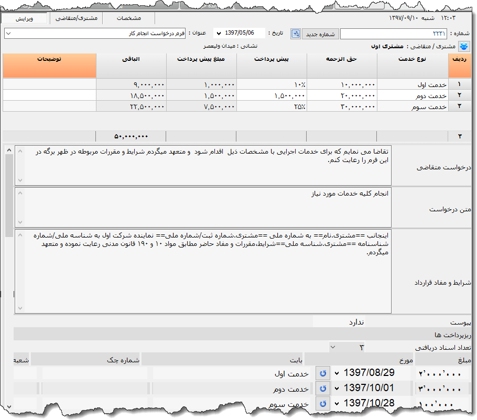
Task: Click the customer selection icon beside مشتری / متقاضی
Action: [x=463, y=46]
